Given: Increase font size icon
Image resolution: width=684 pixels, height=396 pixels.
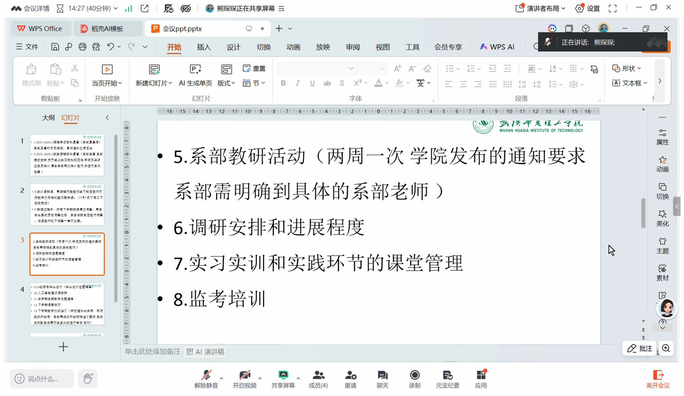Looking at the screenshot, I should click(x=397, y=69).
